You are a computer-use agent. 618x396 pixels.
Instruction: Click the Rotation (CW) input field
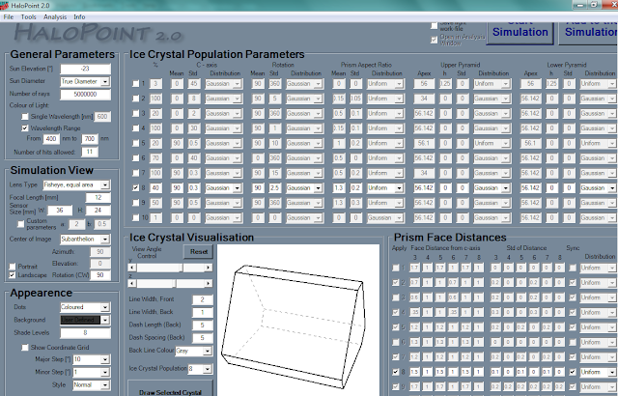(x=100, y=275)
